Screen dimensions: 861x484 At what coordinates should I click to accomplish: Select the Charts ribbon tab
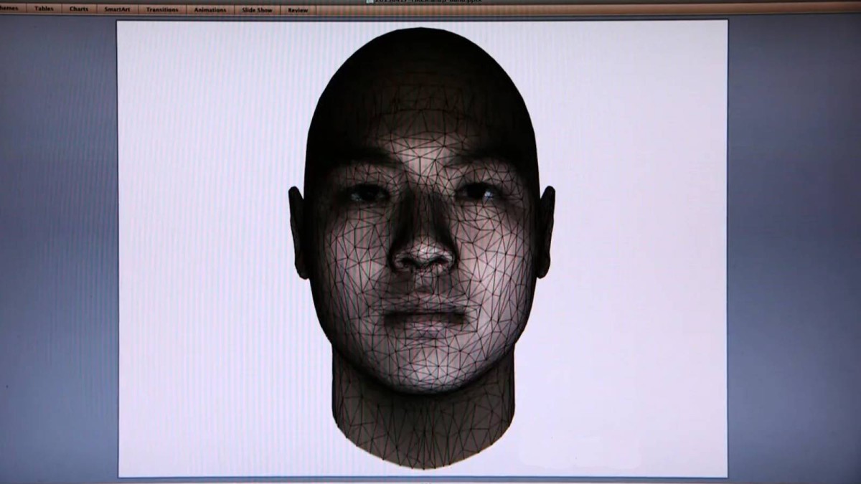click(x=79, y=9)
